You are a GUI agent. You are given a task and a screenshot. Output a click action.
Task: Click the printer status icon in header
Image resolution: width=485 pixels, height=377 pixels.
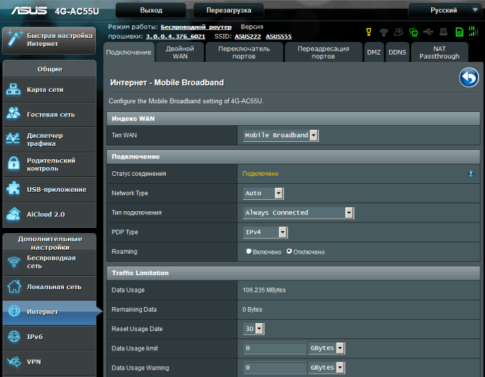pyautogui.click(x=444, y=31)
